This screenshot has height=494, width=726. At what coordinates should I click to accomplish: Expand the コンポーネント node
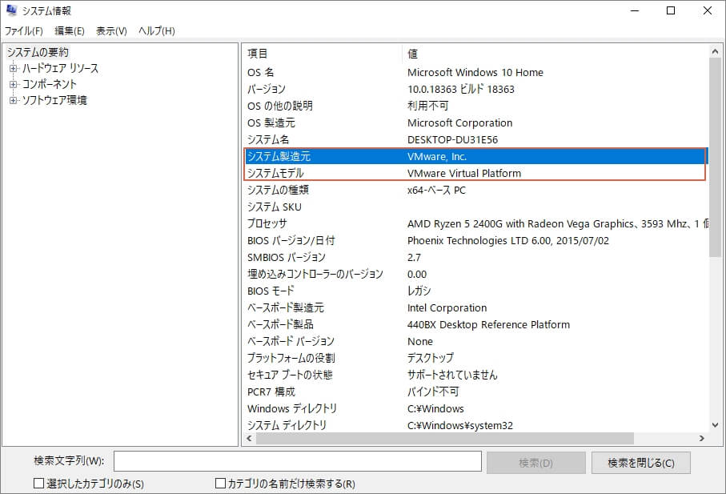(x=13, y=84)
